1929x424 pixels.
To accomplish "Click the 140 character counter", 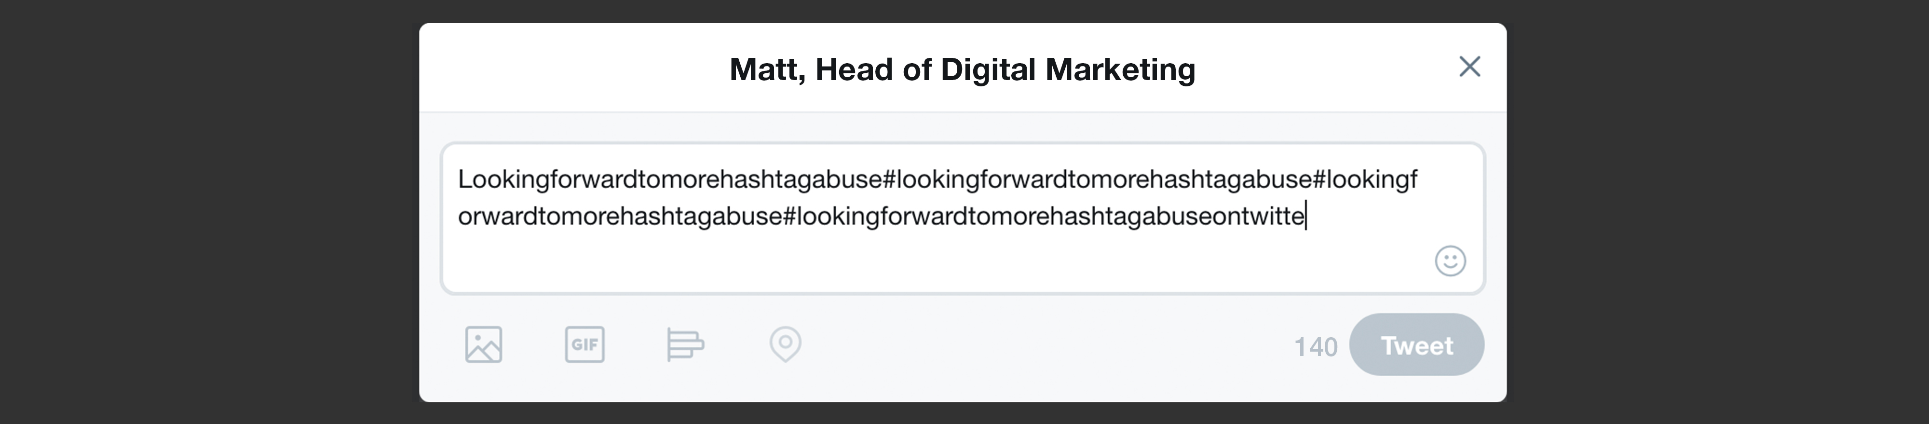I will (1315, 347).
